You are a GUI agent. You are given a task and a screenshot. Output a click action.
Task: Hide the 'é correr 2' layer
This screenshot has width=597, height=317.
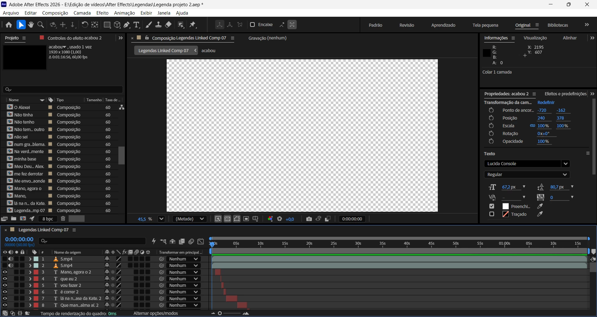pyautogui.click(x=5, y=292)
